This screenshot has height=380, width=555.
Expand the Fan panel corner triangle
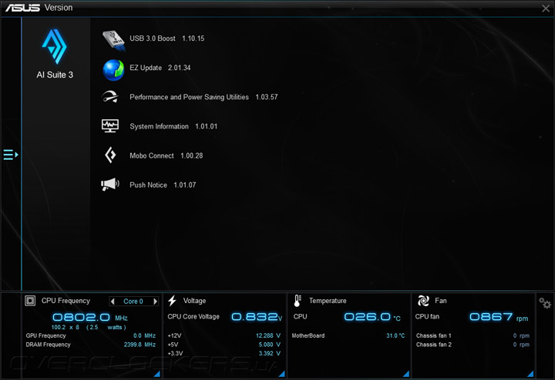click(x=530, y=374)
